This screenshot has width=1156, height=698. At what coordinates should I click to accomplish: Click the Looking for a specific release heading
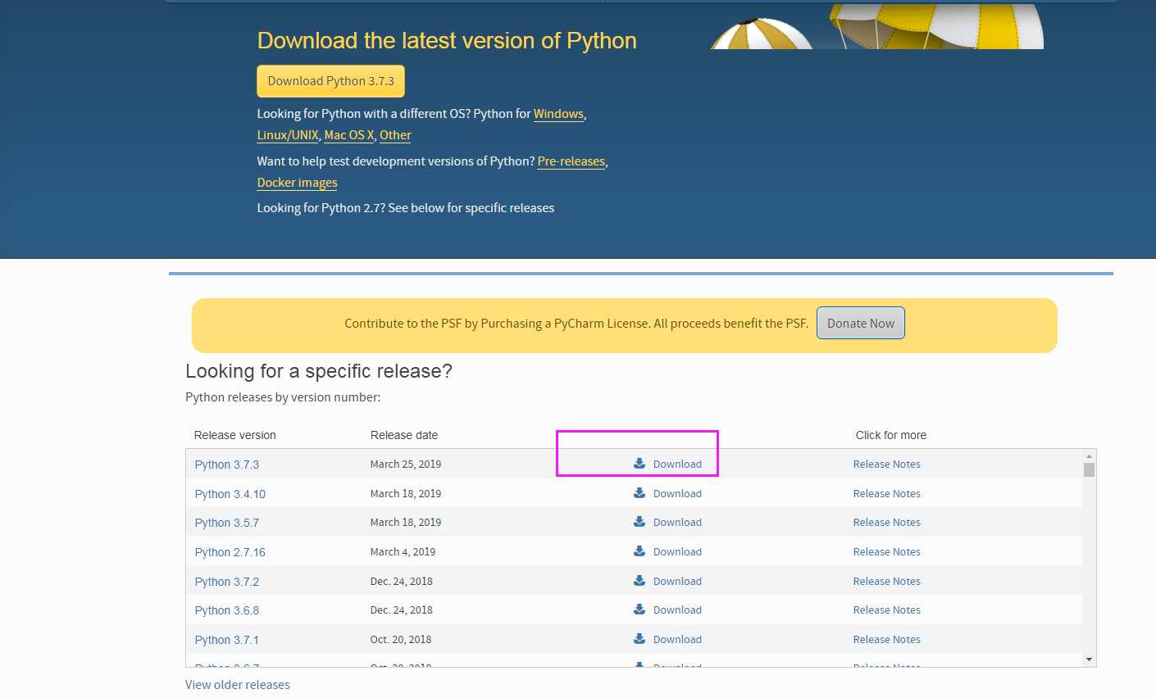[319, 371]
